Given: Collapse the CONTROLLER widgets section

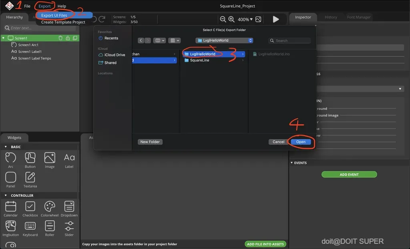Looking at the screenshot, I should [x=6, y=195].
